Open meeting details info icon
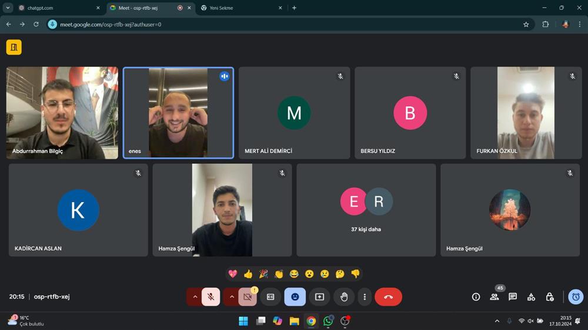Viewport: 588px width, 330px height. pyautogui.click(x=476, y=297)
